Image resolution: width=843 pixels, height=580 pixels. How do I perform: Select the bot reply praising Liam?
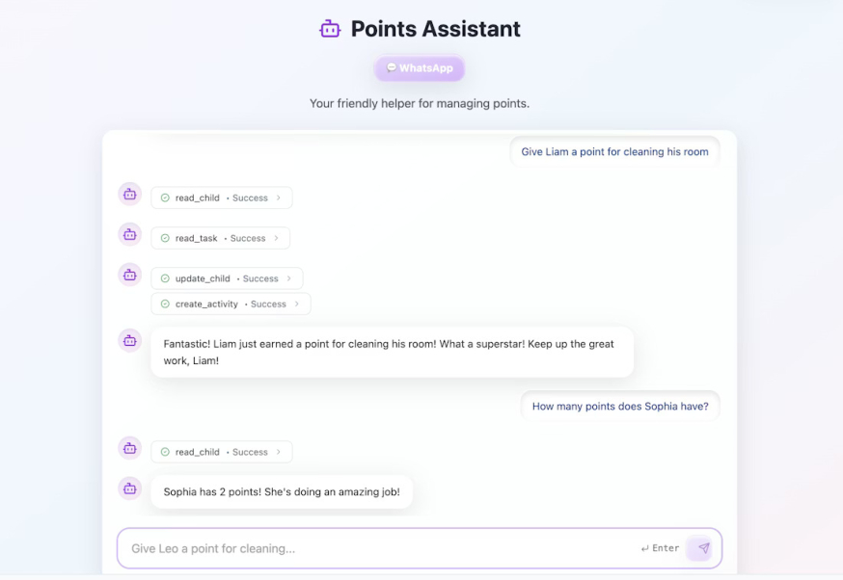coord(392,352)
